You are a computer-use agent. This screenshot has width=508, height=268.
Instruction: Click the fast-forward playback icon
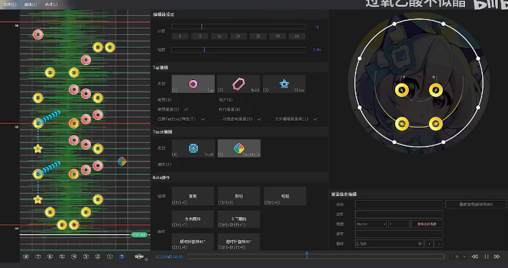coord(497,256)
